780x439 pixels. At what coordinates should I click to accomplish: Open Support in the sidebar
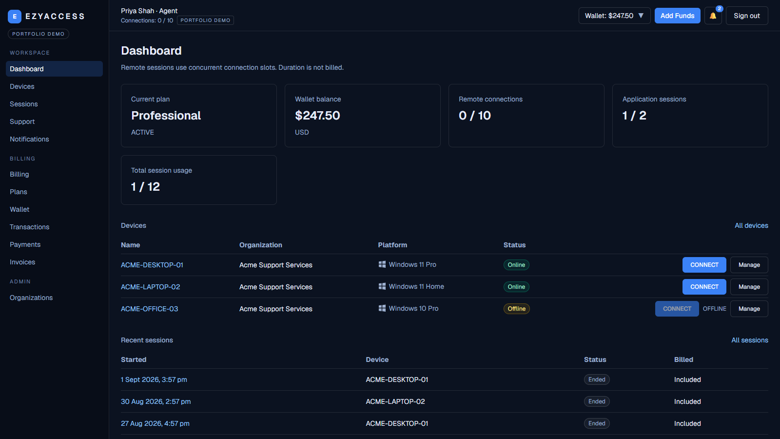pyautogui.click(x=54, y=121)
